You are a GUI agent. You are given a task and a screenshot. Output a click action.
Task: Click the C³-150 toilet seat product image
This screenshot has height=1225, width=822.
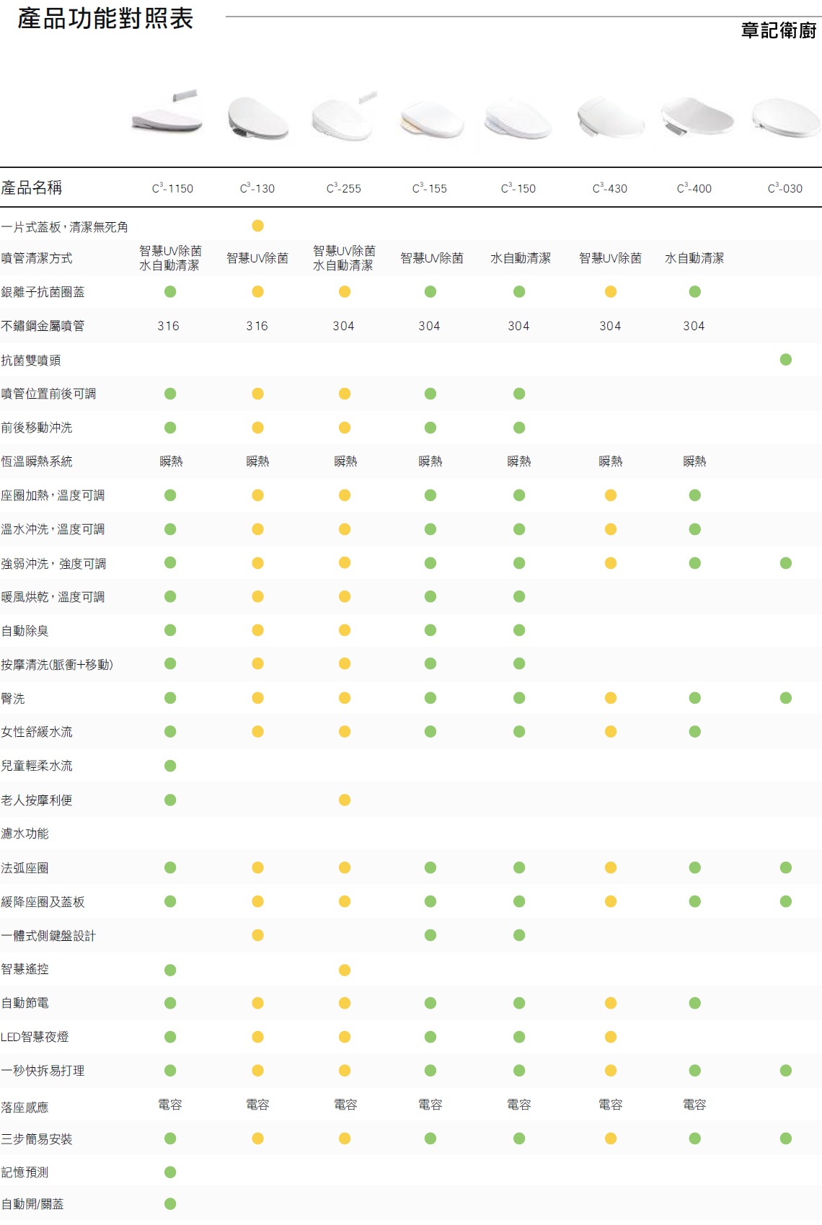tap(518, 119)
